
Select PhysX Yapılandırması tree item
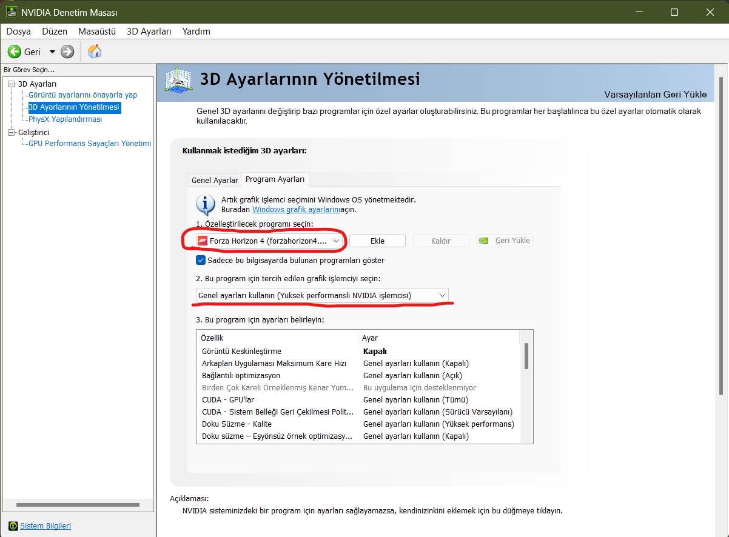coord(65,119)
